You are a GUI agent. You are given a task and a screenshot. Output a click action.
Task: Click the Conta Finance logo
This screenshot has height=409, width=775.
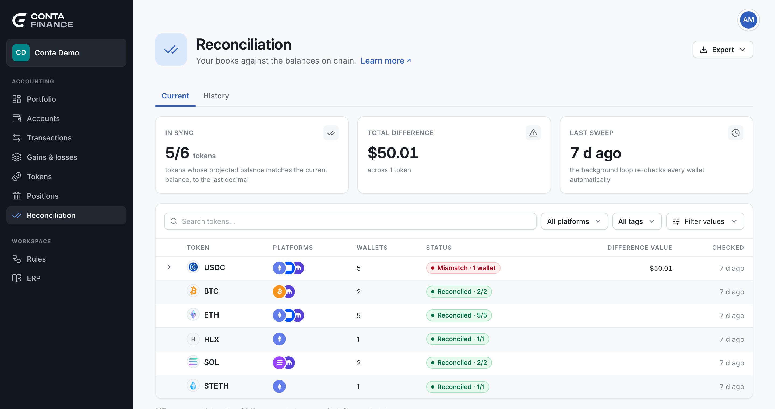click(43, 20)
